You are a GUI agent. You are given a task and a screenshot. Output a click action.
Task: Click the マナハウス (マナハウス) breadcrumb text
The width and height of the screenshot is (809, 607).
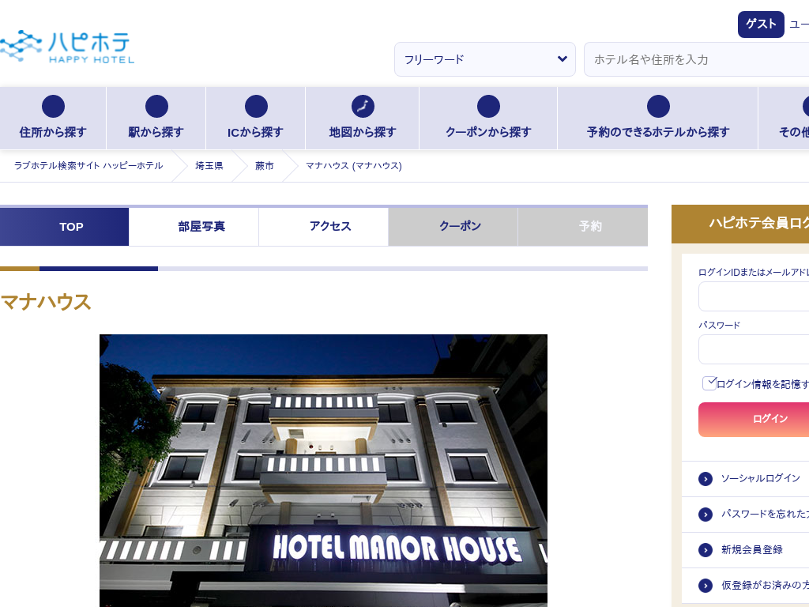(x=354, y=166)
